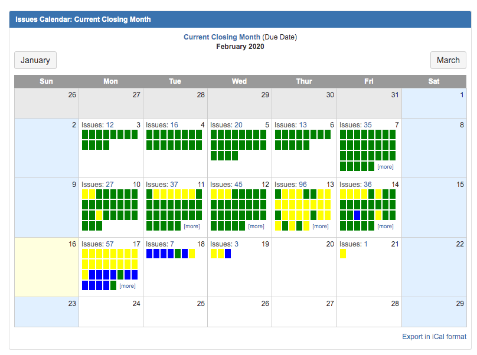The width and height of the screenshot is (477, 355).
Task: Click the yellow square on February 18
Action: point(191,254)
